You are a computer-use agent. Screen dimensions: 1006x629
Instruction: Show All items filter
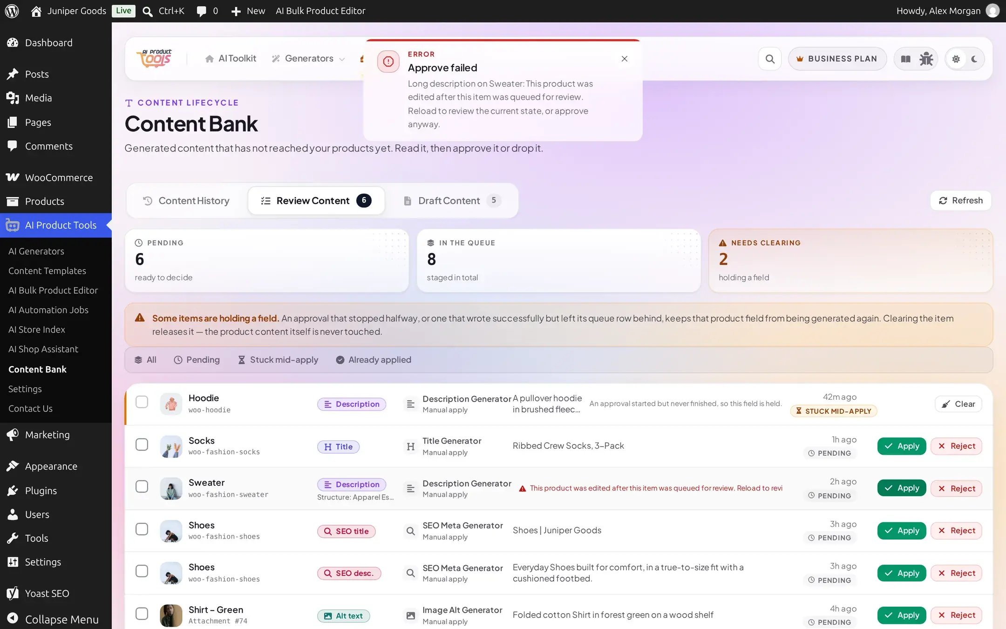pos(145,360)
